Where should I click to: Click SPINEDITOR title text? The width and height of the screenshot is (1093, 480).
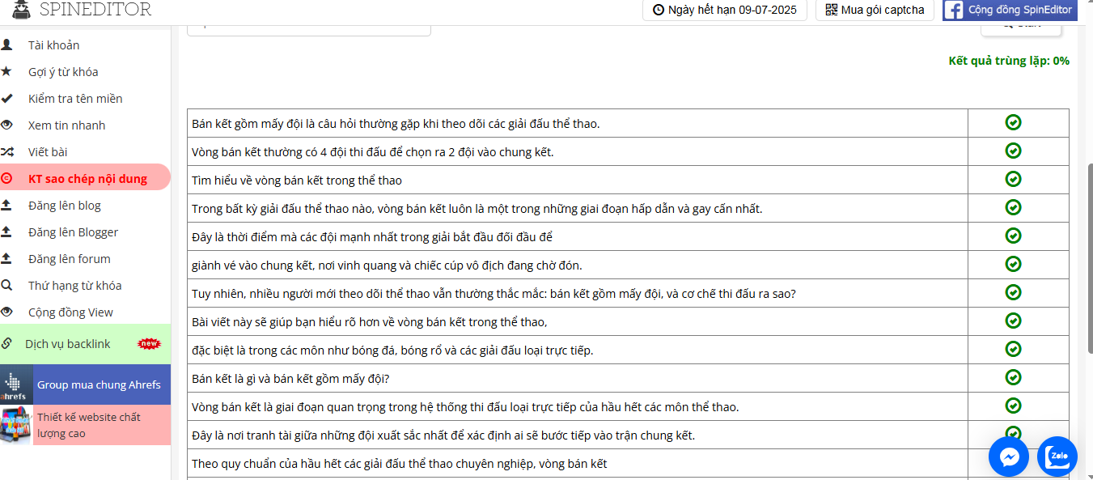pyautogui.click(x=95, y=10)
